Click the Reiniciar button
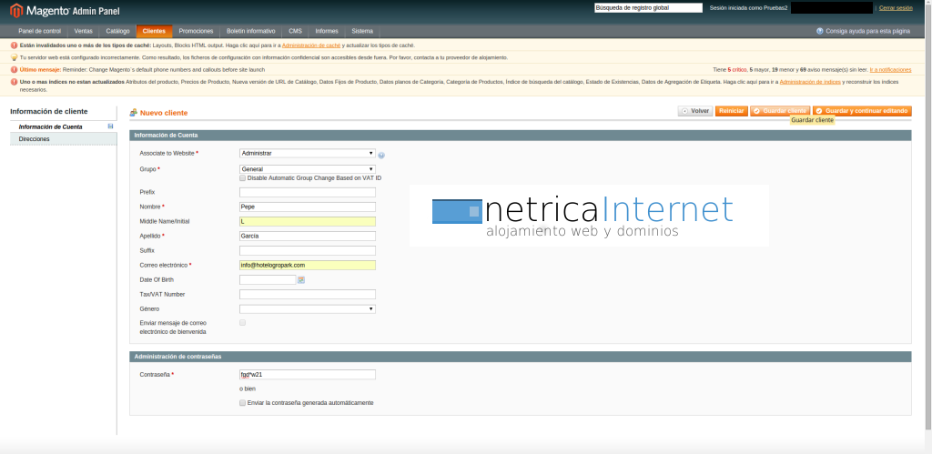 (x=732, y=111)
